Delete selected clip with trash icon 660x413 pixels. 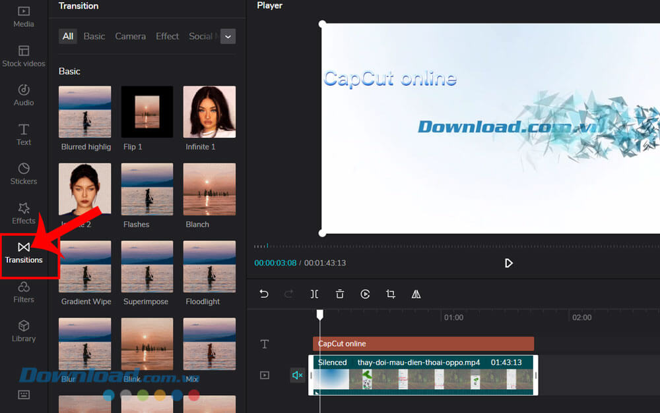[340, 294]
